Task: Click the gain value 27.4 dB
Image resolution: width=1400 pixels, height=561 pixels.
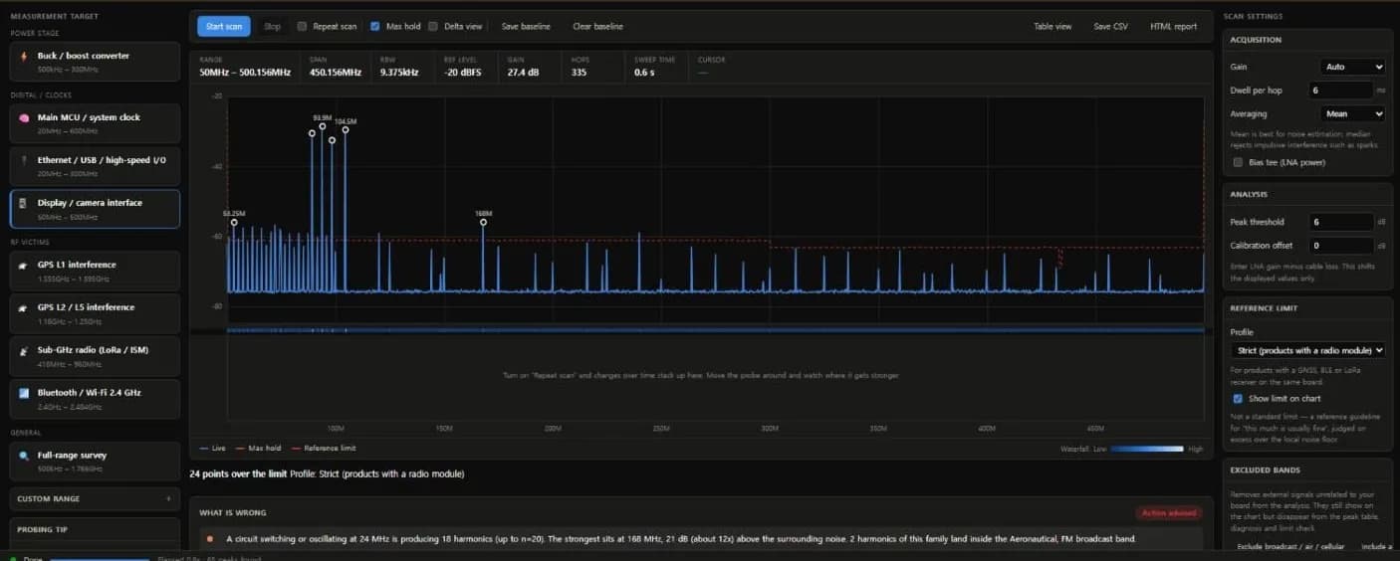Action: coord(523,72)
